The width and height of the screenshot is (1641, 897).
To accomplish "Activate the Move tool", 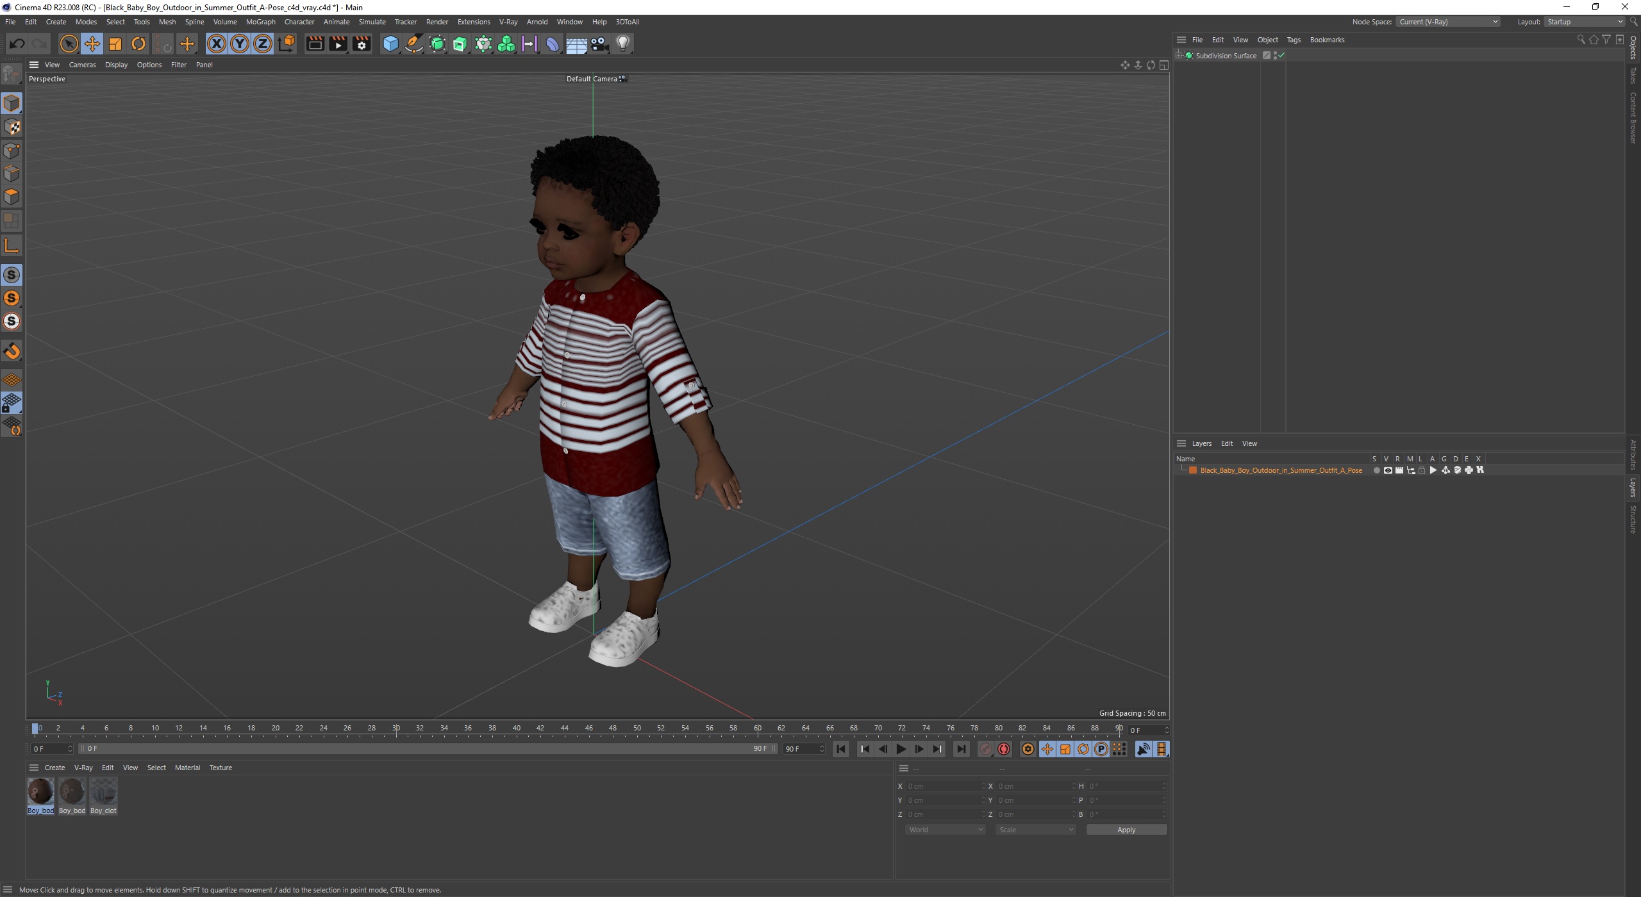I will point(92,44).
